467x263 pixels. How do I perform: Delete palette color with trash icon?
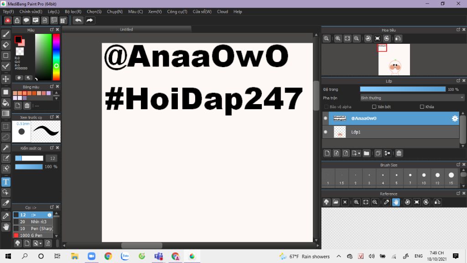[x=27, y=105]
